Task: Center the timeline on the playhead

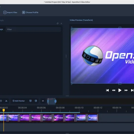Action: (43, 101)
